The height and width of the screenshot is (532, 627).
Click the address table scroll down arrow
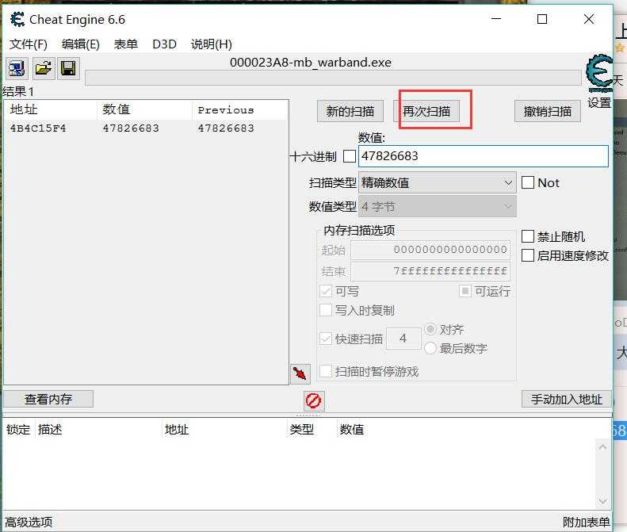pos(602,501)
